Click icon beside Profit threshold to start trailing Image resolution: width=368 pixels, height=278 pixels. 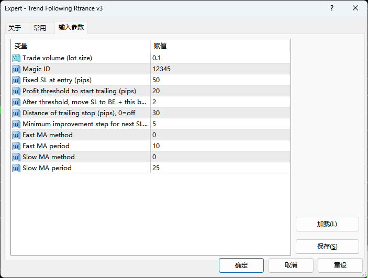(16, 91)
